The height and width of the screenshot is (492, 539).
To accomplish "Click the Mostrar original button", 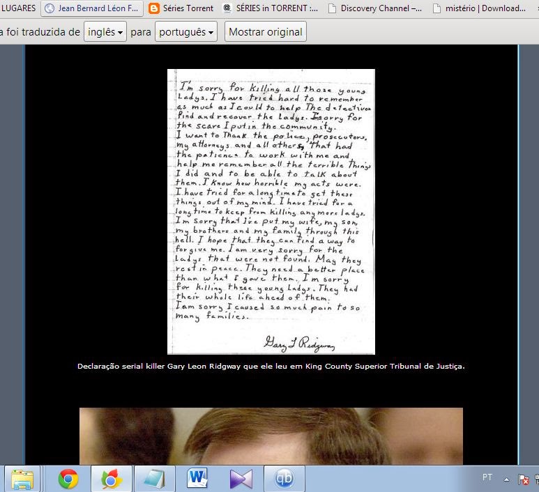I will pyautogui.click(x=266, y=31).
